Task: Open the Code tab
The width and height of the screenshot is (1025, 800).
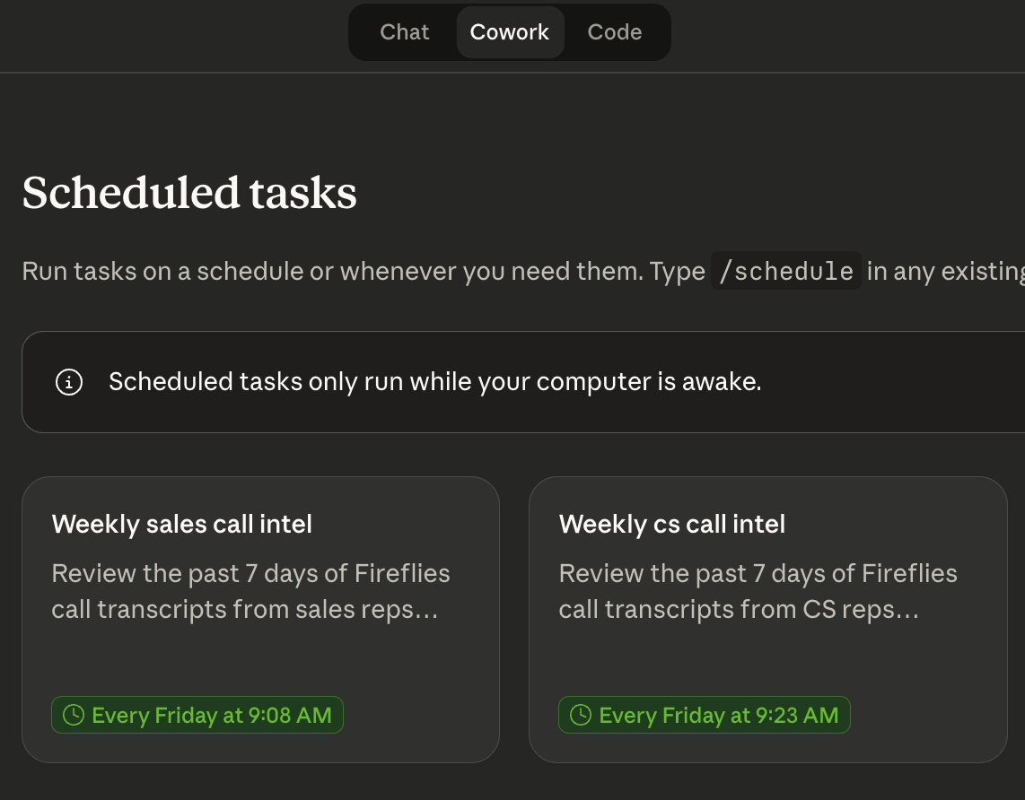Action: (615, 32)
